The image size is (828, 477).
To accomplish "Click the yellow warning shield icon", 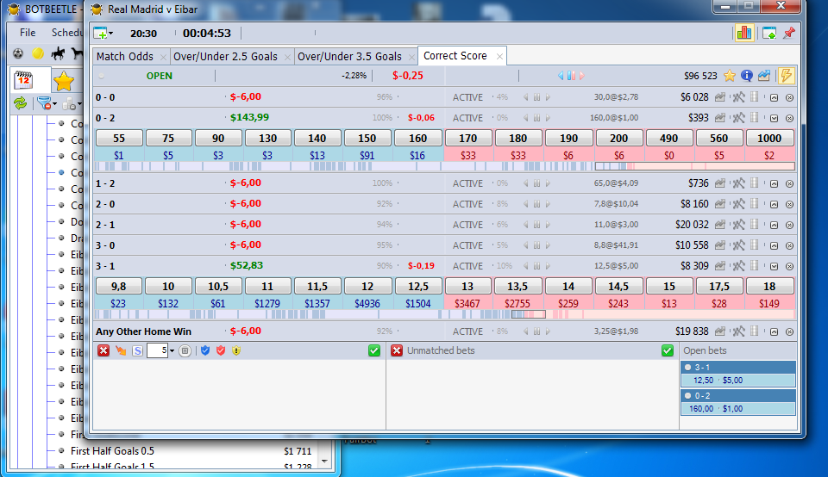I will [x=236, y=350].
